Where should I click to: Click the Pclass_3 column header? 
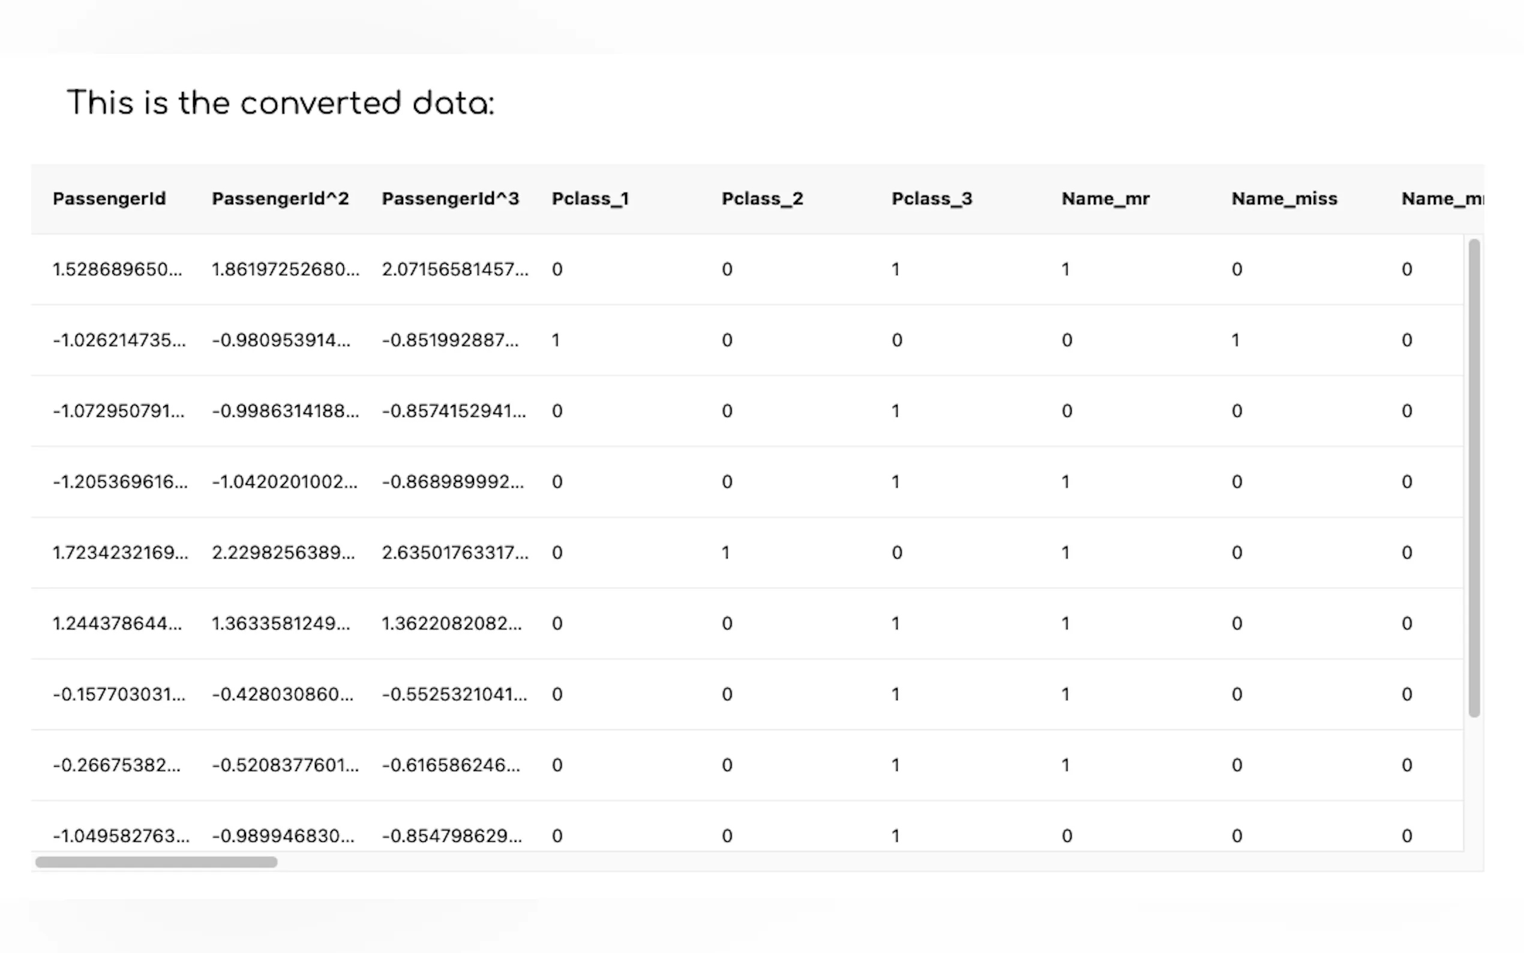point(931,199)
